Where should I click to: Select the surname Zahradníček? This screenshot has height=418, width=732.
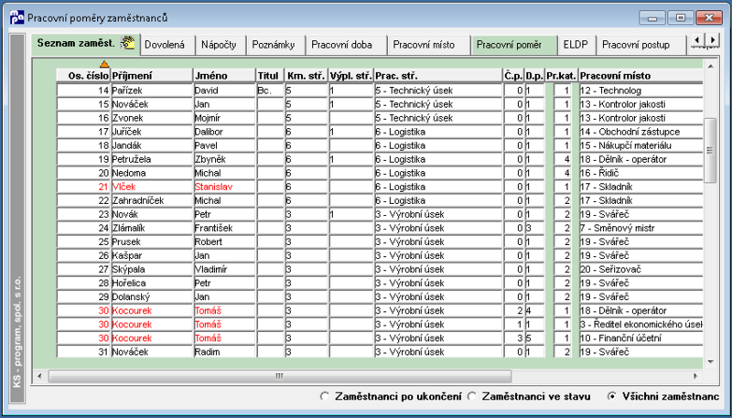click(x=152, y=200)
